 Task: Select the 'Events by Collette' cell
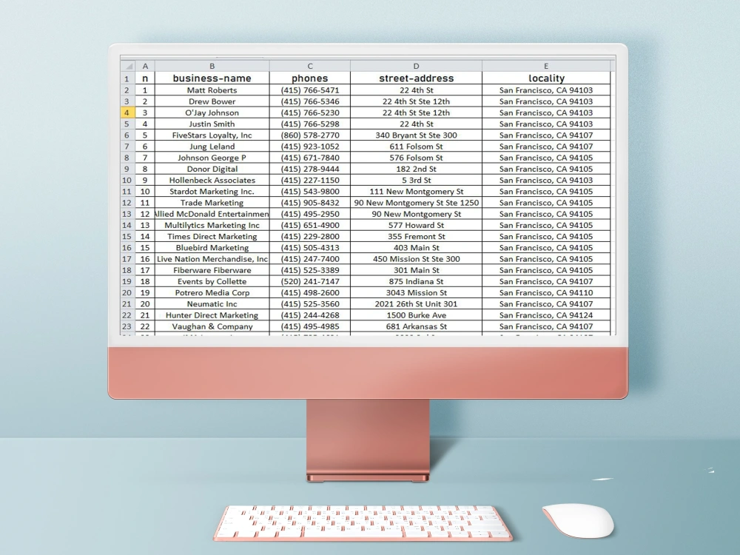pos(212,282)
